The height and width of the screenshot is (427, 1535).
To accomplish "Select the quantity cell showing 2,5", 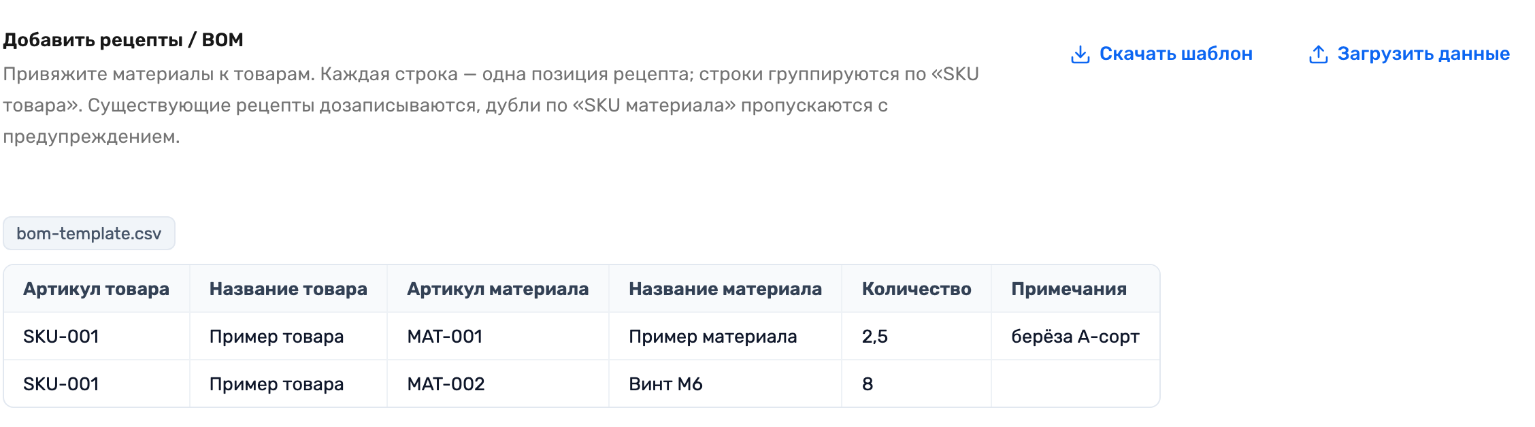I will pos(917,337).
